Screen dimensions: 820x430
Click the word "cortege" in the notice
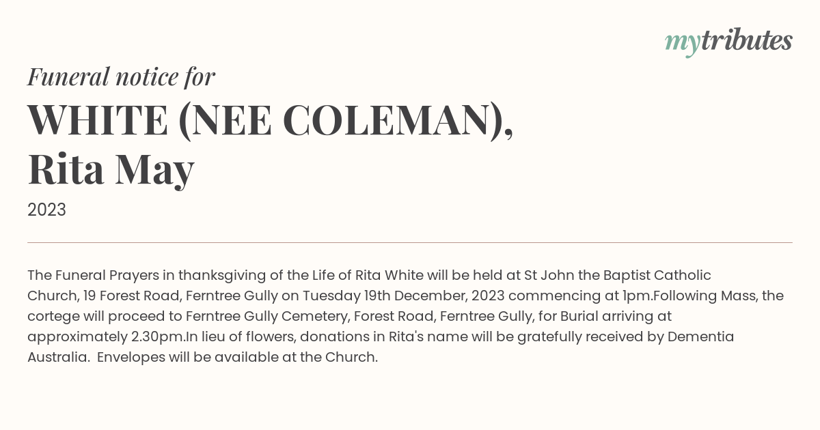[52, 316]
